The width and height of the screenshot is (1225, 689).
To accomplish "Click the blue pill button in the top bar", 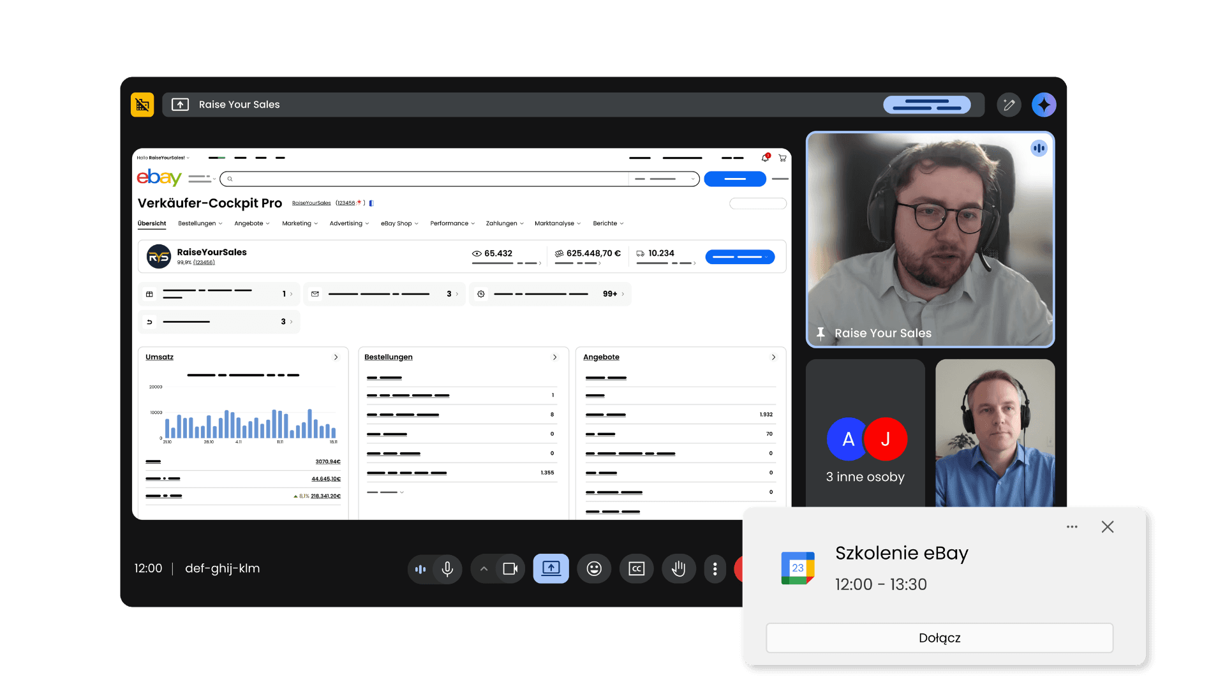I will coord(927,105).
